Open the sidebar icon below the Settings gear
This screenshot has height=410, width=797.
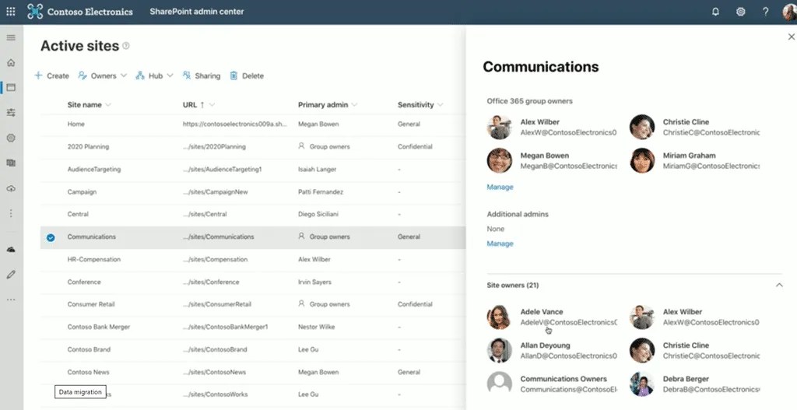11,163
